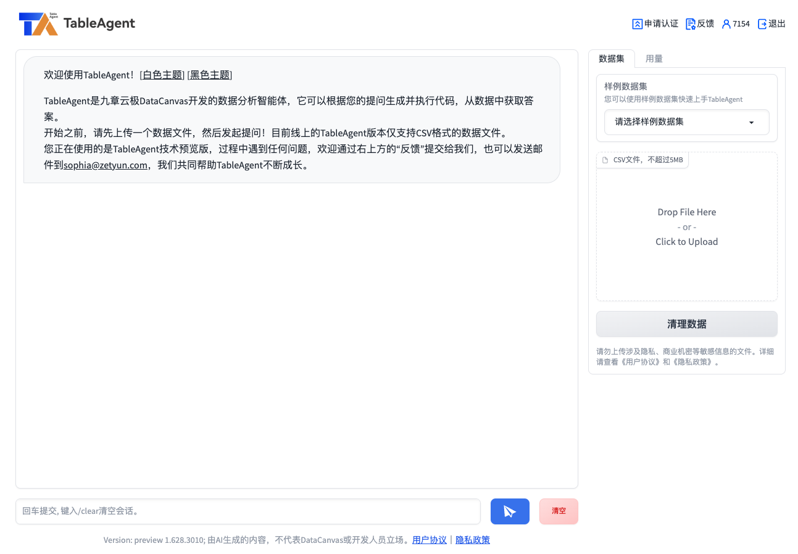Select the 数据集 tab

612,59
